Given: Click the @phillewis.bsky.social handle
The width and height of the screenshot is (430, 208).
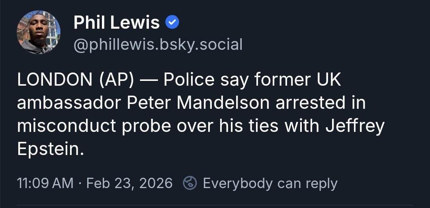Looking at the screenshot, I should click(x=158, y=44).
